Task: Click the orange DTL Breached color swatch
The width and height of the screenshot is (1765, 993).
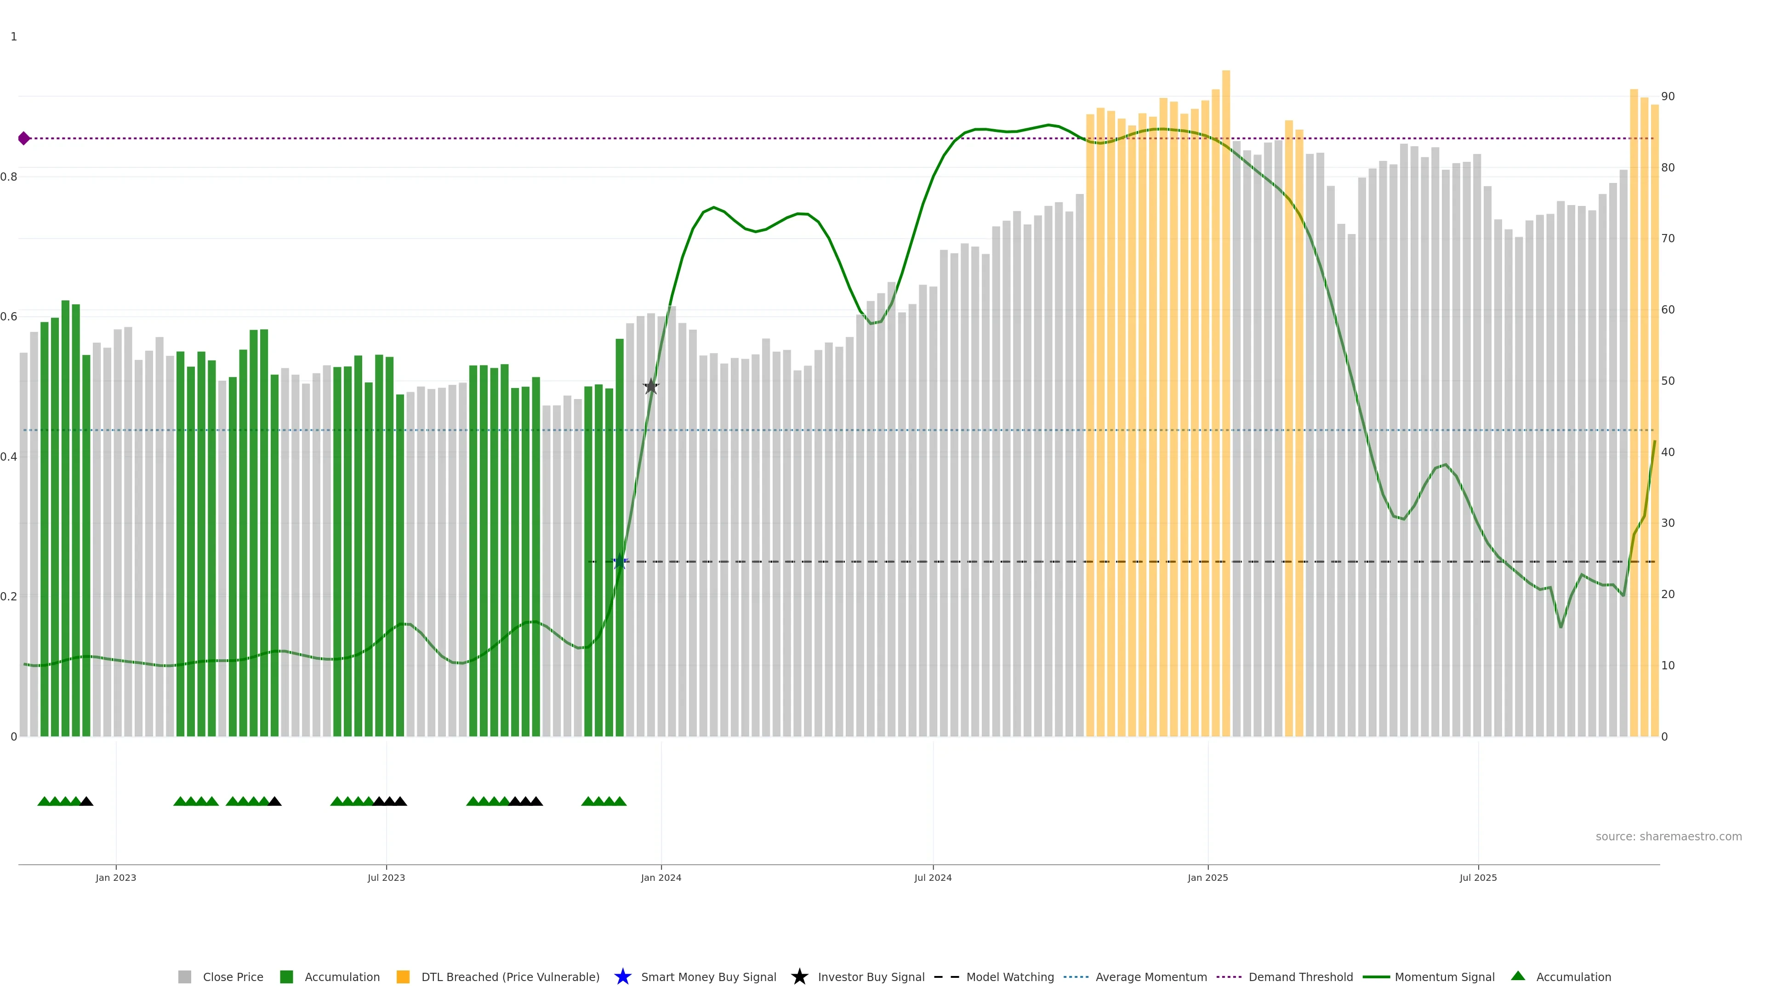Action: [403, 976]
